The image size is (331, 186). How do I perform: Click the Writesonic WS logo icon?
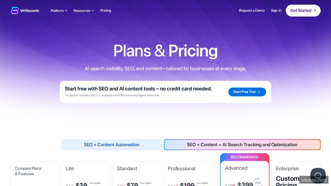(15, 10)
